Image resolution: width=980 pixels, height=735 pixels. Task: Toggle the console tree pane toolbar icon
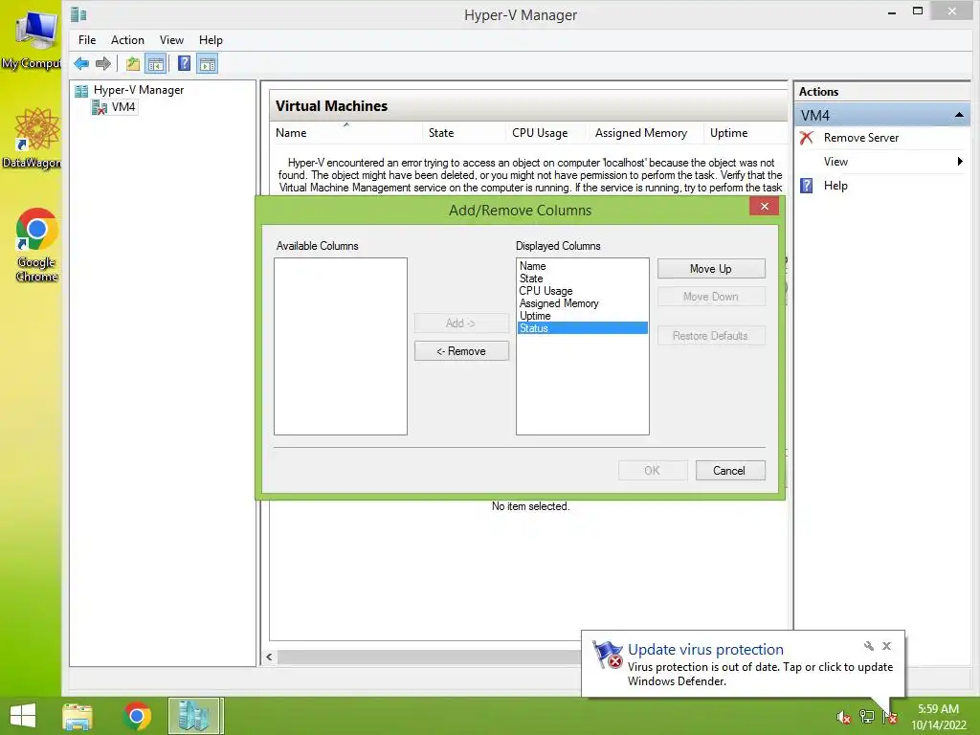tap(156, 64)
